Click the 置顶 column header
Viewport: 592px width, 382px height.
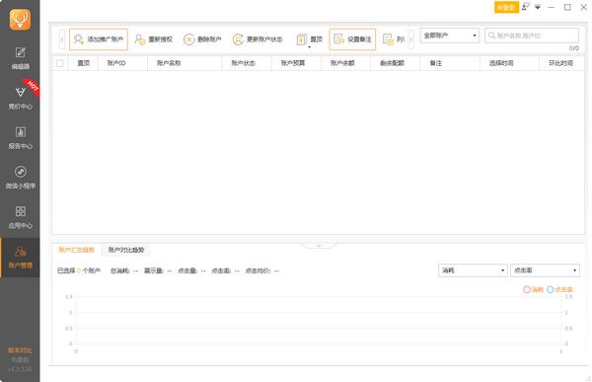(x=84, y=63)
